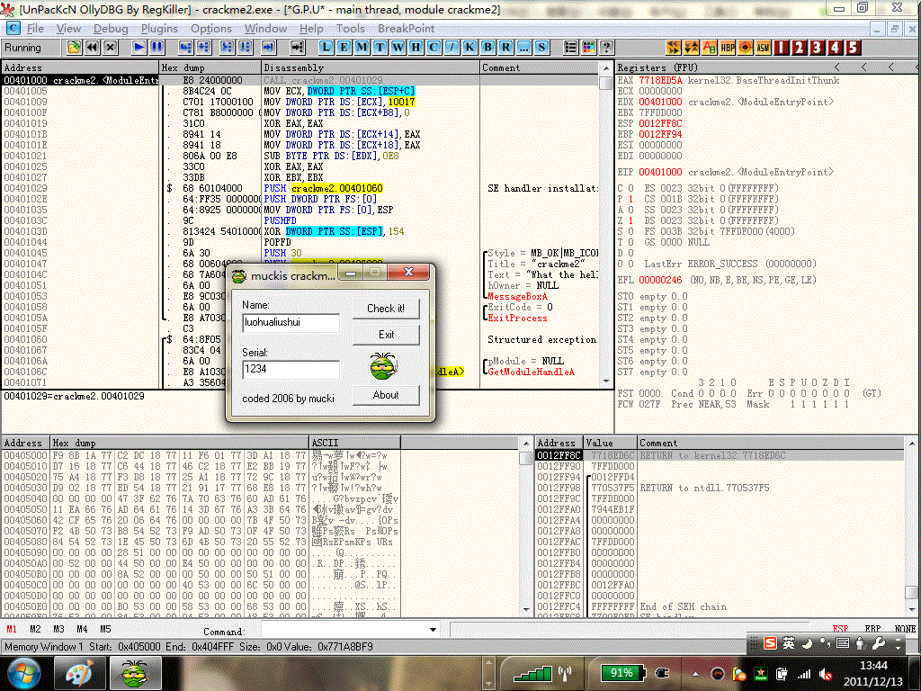
Task: Open the File menu
Action: tap(35, 28)
